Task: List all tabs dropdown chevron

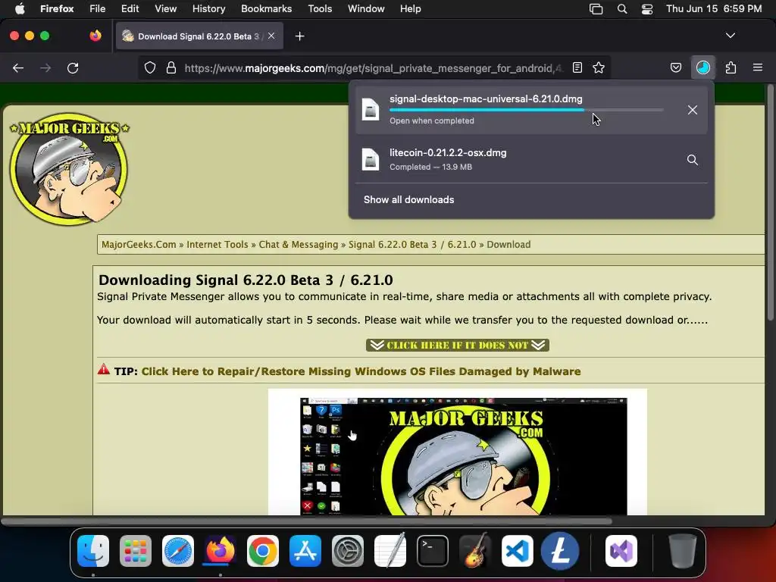Action: pos(730,36)
